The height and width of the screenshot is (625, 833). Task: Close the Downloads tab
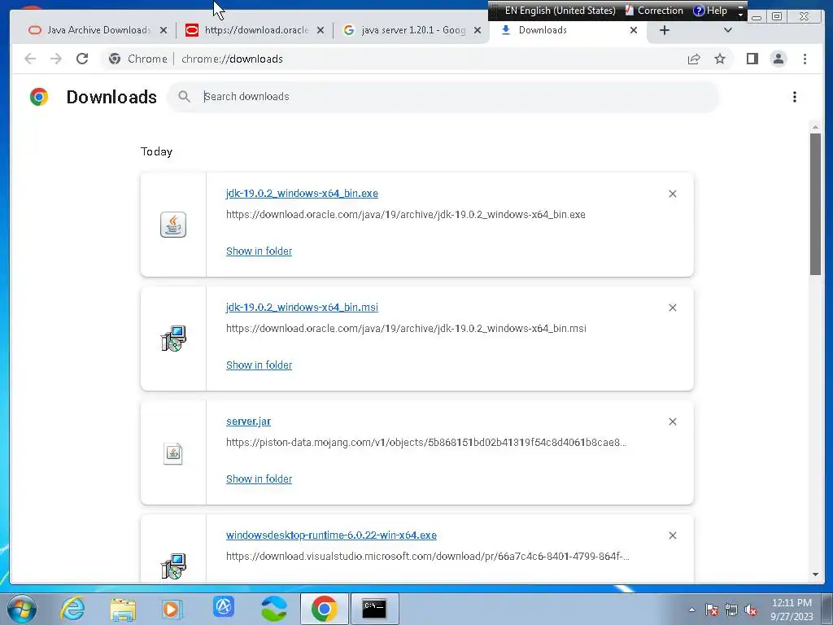[x=633, y=30]
